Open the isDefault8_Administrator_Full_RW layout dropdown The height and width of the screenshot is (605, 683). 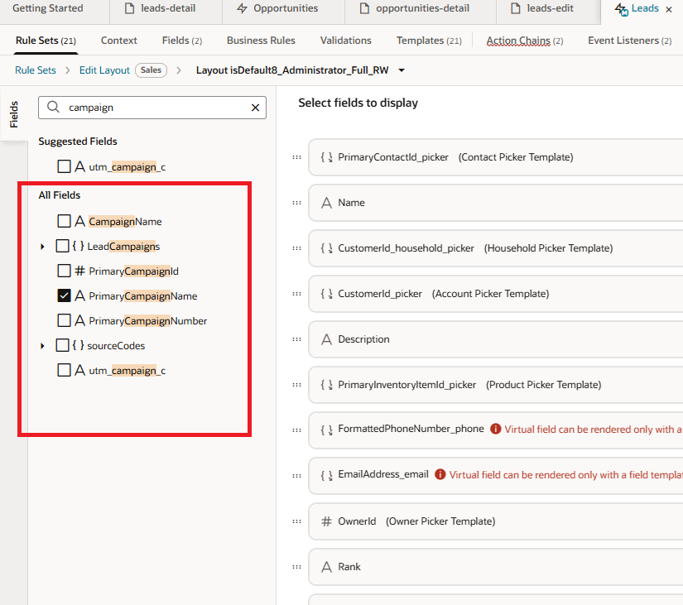pyautogui.click(x=401, y=70)
